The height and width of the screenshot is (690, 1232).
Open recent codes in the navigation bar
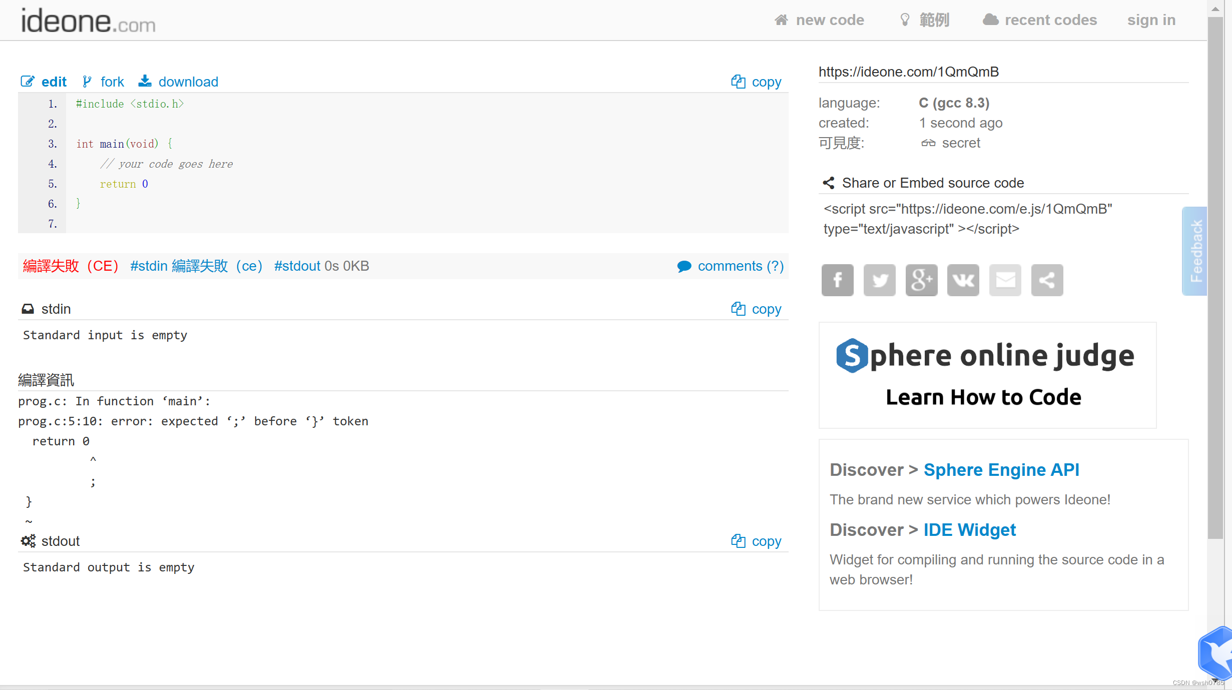point(1050,20)
